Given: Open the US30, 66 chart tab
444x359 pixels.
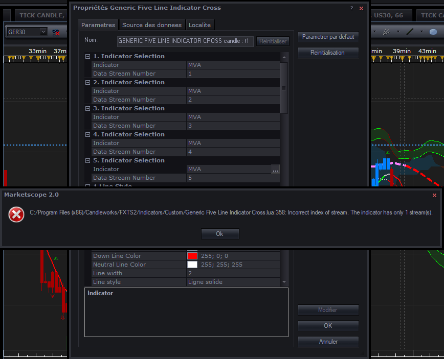Looking at the screenshot, I should click(x=391, y=15).
